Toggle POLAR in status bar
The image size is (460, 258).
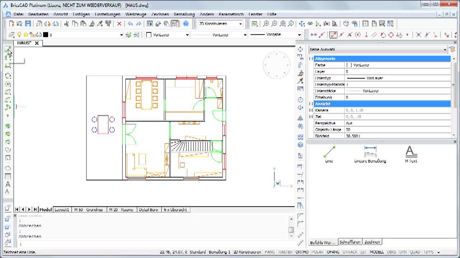coord(317,252)
